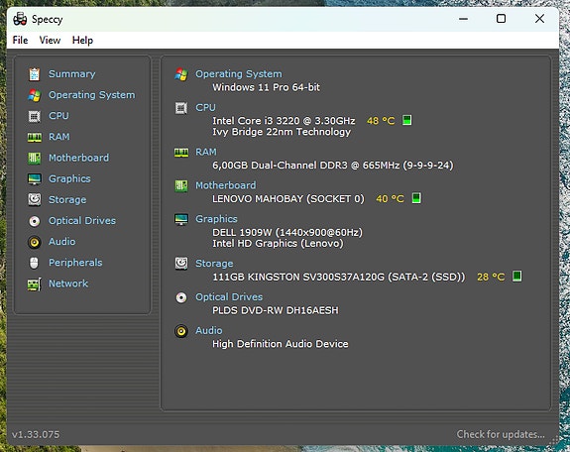This screenshot has width=570, height=452.
Task: Open the Help menu
Action: click(82, 40)
